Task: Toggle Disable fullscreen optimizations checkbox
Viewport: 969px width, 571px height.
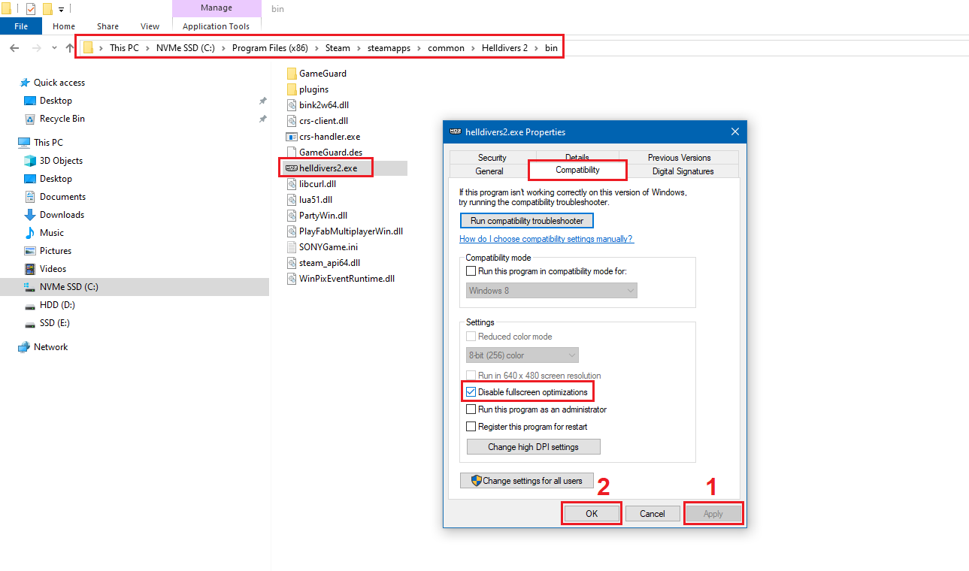Action: pyautogui.click(x=471, y=392)
